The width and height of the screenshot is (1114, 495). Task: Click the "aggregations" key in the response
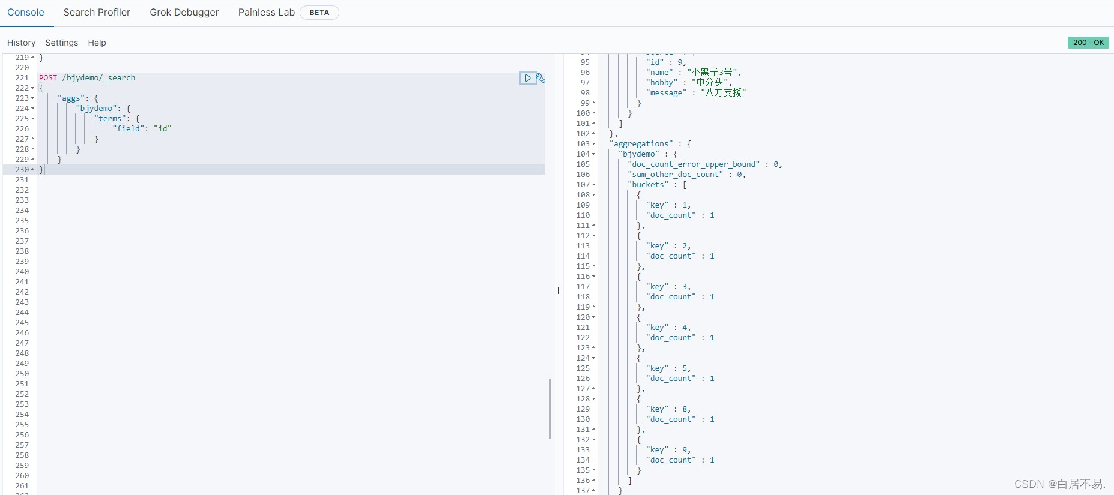click(641, 144)
